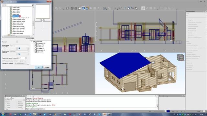Screen dimensions: 207x116
Task: Activate the magnifier zoom tool in toolbar
Action: click(125, 8)
